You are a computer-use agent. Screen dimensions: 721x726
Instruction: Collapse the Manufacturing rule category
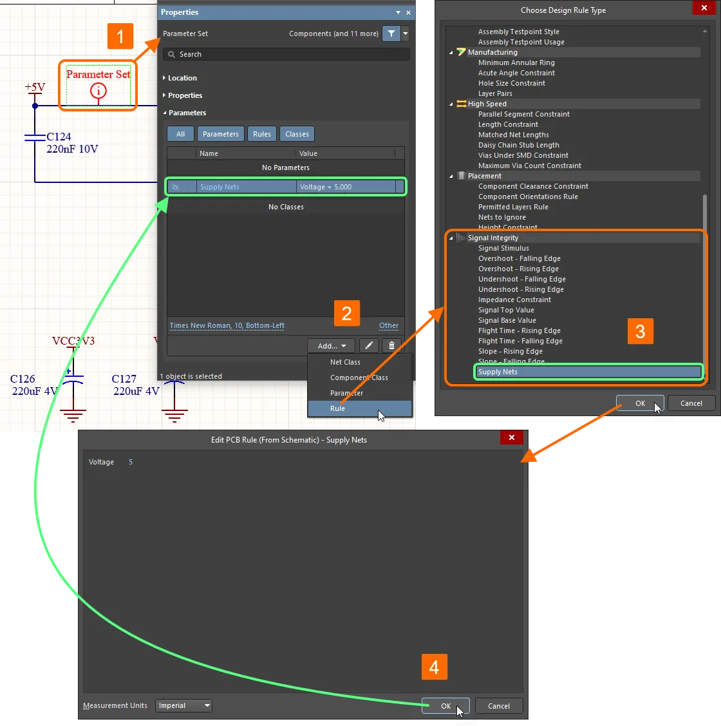click(451, 52)
